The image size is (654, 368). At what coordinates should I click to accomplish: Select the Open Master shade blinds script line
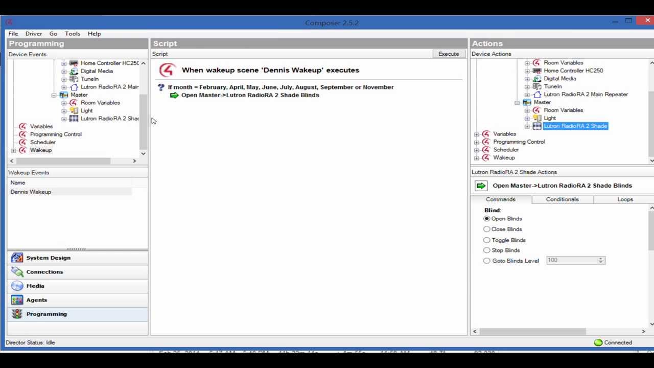coord(250,95)
